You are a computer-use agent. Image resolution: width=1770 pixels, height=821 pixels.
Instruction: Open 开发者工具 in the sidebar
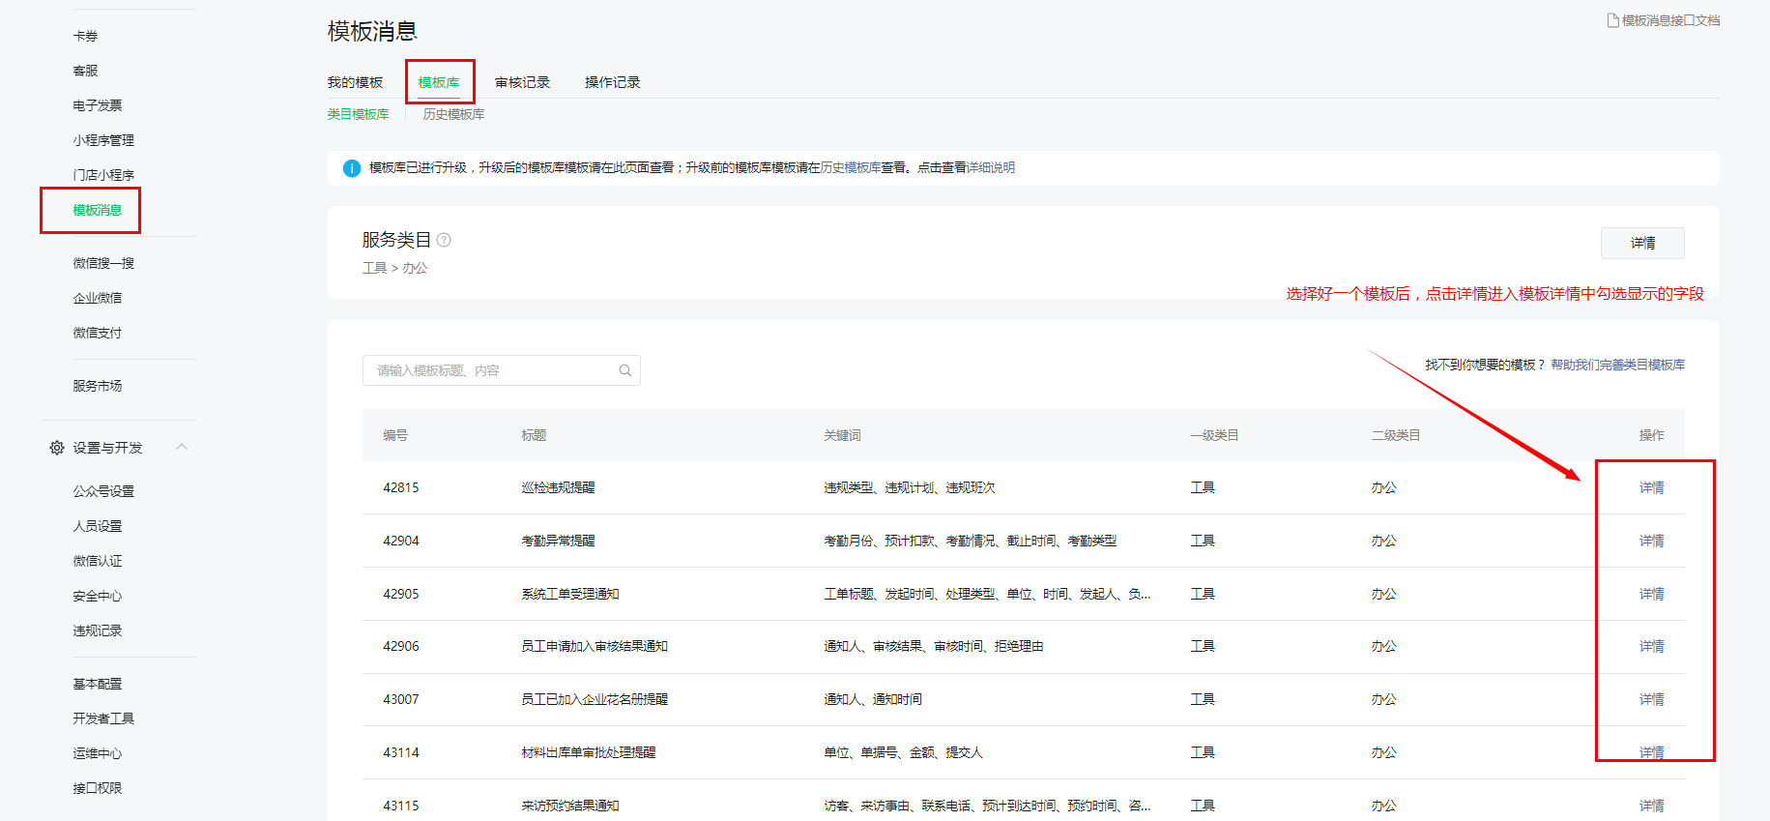pos(103,718)
